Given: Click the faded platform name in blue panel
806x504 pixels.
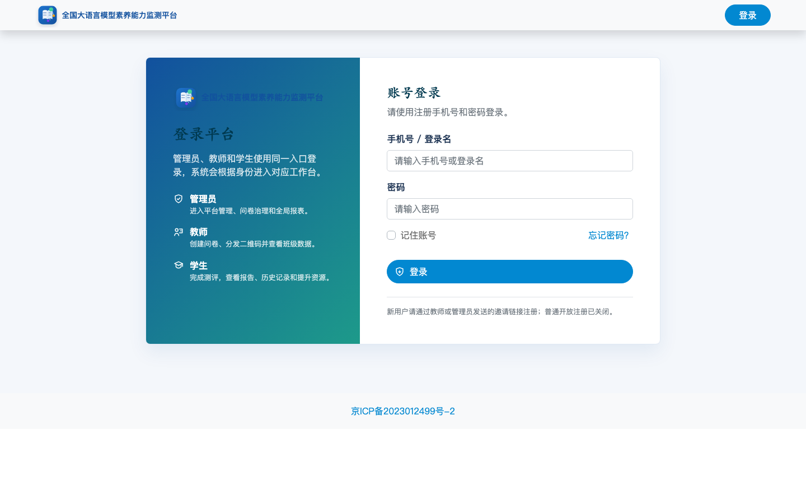Looking at the screenshot, I should 262,97.
